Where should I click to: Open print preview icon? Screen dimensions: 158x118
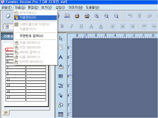coord(87,16)
